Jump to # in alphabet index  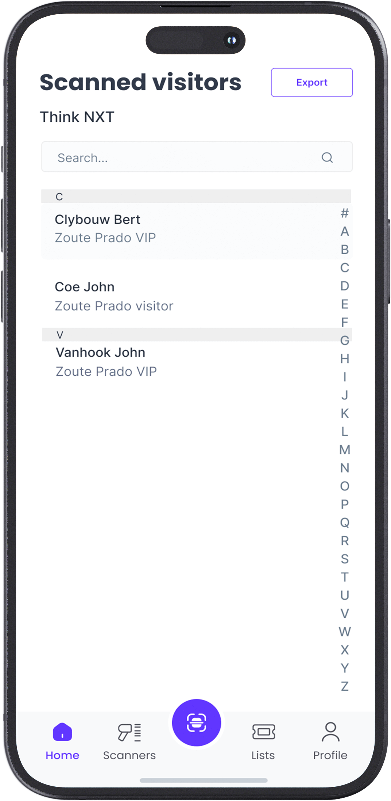click(x=345, y=213)
